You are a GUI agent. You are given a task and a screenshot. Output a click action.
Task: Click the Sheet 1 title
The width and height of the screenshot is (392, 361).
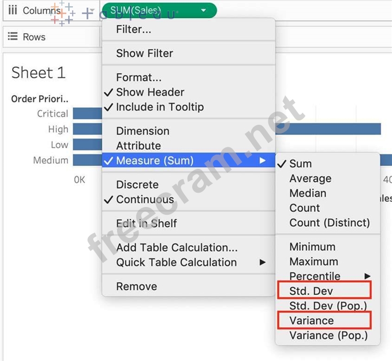point(38,72)
